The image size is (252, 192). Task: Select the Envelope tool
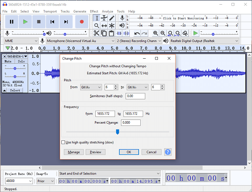[x=104, y=18]
